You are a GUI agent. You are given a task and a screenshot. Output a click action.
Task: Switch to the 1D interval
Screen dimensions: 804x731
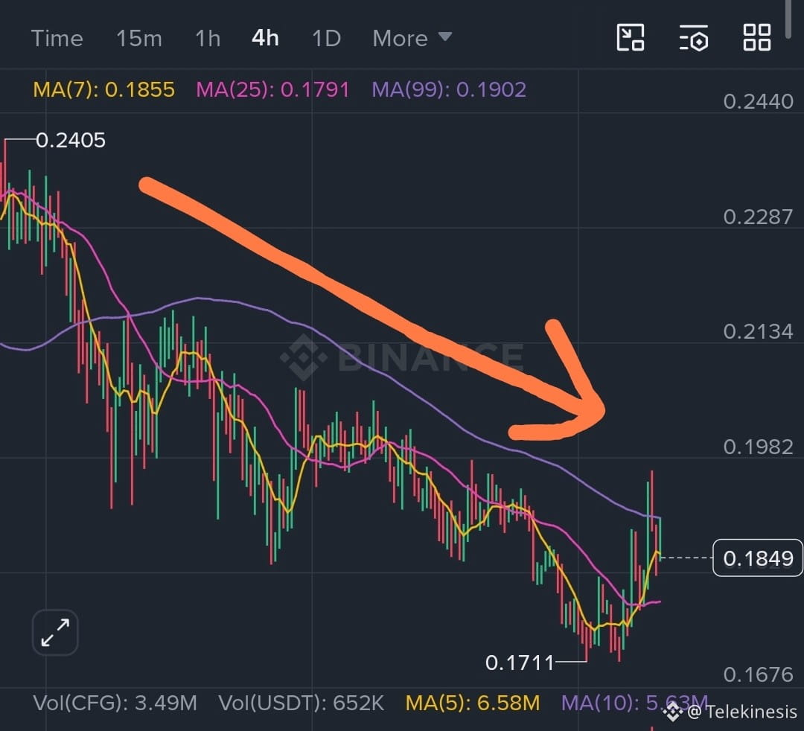pos(327,39)
